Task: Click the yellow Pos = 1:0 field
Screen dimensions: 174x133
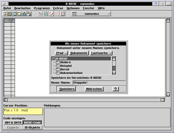Action: [x=23, y=111]
